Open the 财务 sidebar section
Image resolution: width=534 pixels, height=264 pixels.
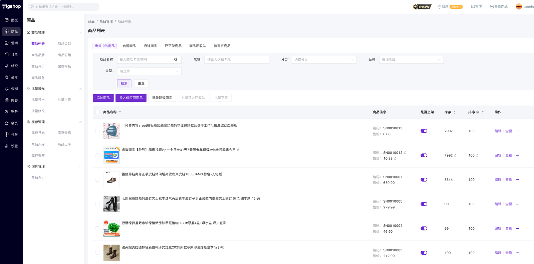tap(11, 112)
